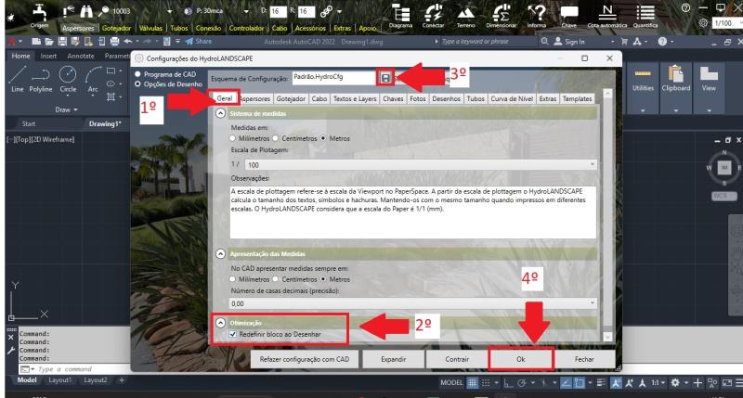Image resolution: width=743 pixels, height=398 pixels.
Task: Click the Origem faucet icon
Action: pos(39,13)
